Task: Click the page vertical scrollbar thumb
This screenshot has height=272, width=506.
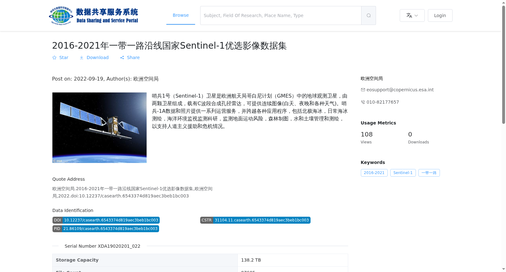Action: pyautogui.click(x=503, y=65)
